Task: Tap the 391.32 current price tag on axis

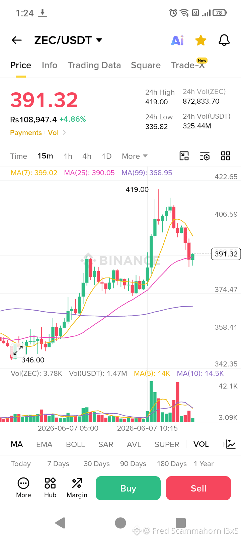Action: [x=226, y=254]
